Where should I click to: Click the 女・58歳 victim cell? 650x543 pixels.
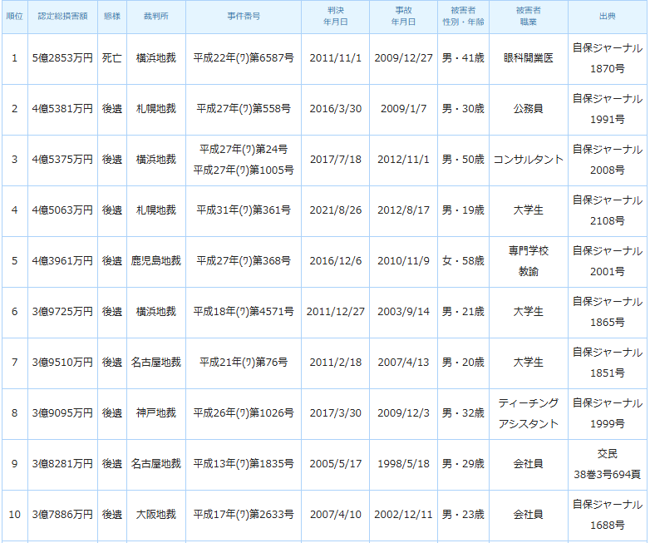point(462,261)
